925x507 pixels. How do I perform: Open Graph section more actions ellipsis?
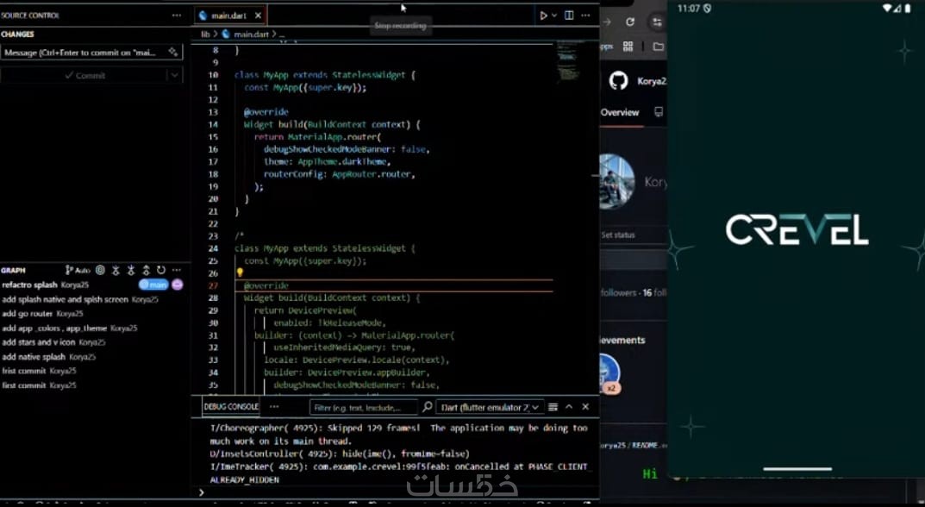177,271
